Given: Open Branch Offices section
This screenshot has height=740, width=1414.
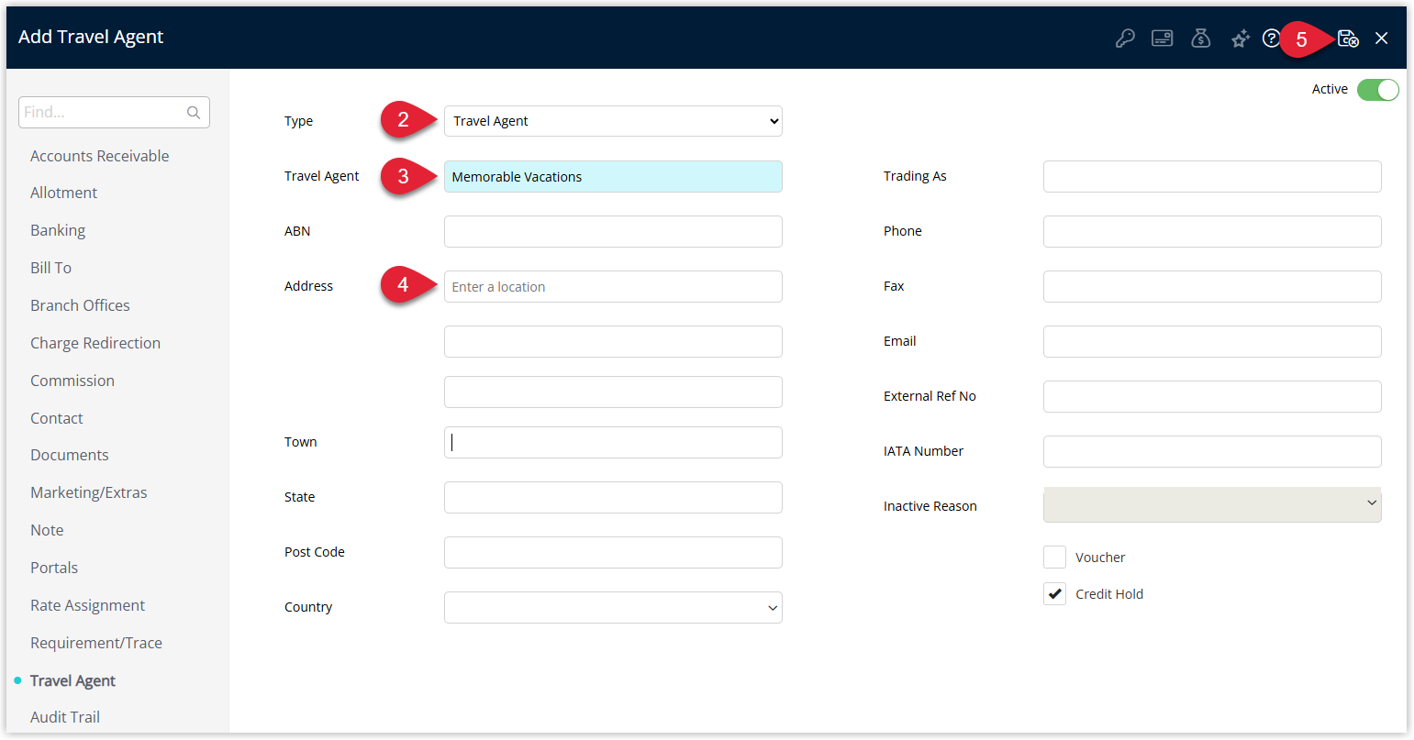Looking at the screenshot, I should (80, 305).
